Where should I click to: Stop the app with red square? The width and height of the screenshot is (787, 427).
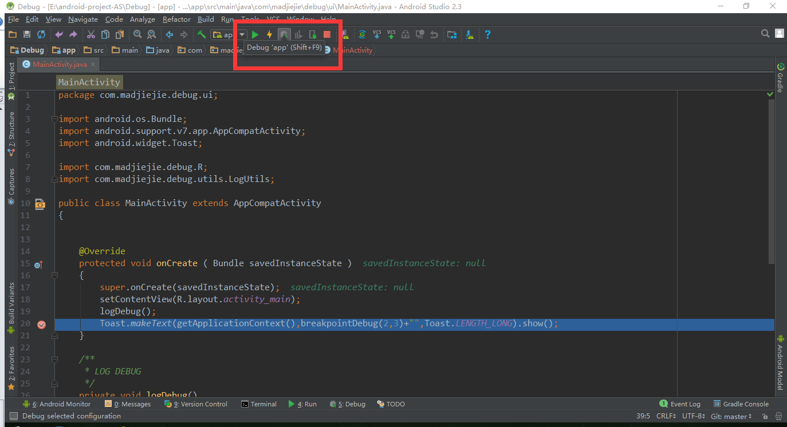click(x=326, y=34)
